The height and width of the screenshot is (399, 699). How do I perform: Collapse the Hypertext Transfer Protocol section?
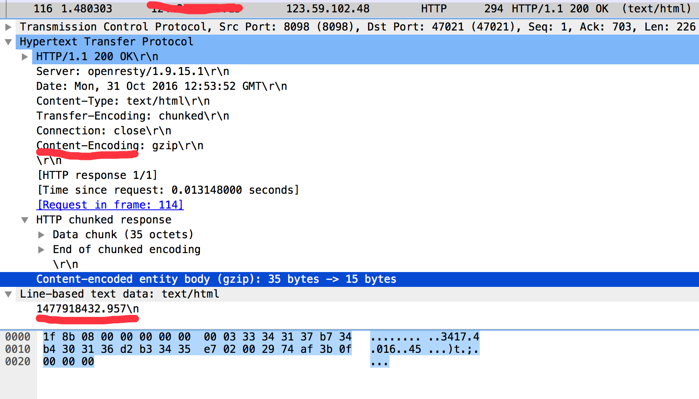click(x=8, y=42)
